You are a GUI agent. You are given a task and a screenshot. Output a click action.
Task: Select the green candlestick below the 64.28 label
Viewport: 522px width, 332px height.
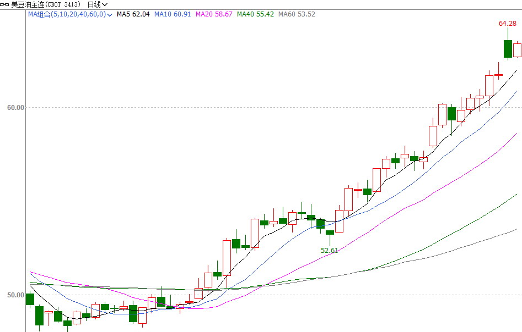[x=508, y=49]
